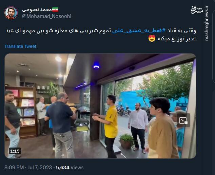Click the text غدیر توزیع میکنه
Image resolution: width=215 pixels, height=175 pixels.
[177, 39]
